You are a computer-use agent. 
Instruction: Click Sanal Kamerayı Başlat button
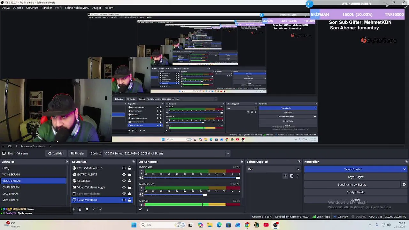tap(352, 185)
